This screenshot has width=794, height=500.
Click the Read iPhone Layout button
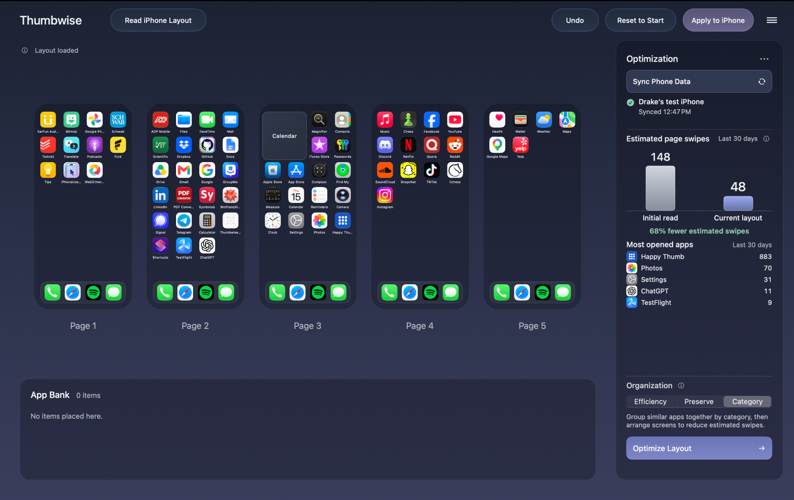tap(158, 20)
